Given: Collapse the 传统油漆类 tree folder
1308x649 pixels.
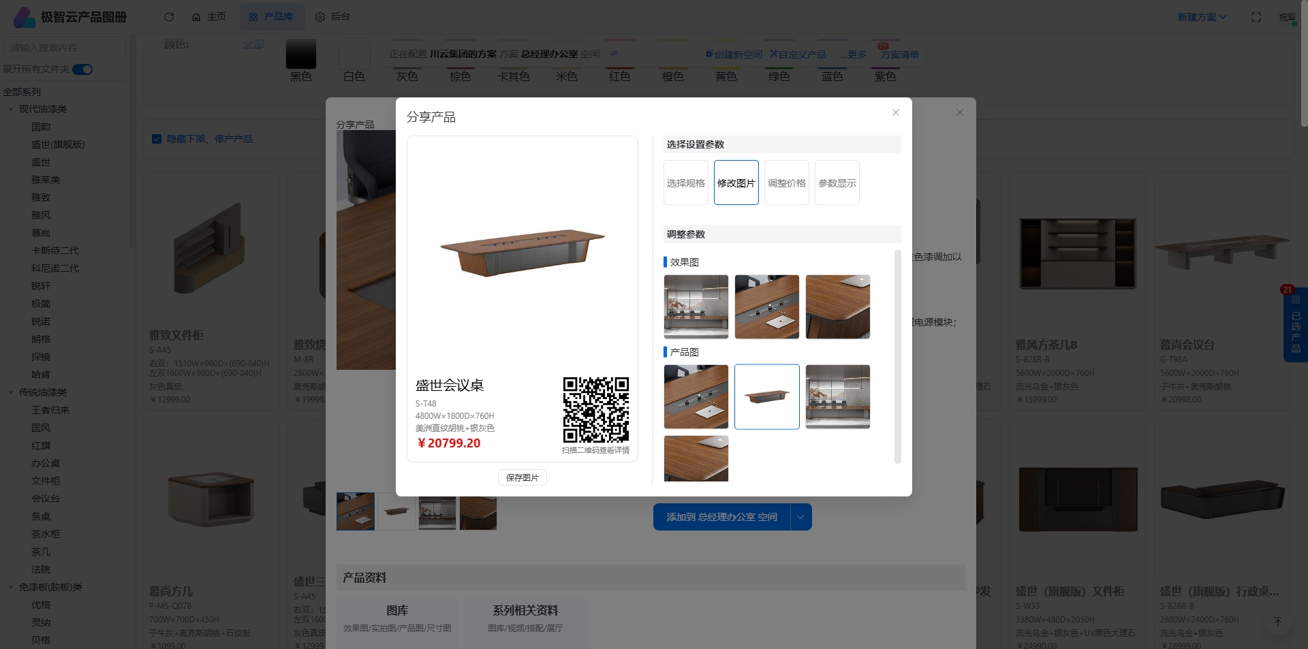Looking at the screenshot, I should (11, 392).
